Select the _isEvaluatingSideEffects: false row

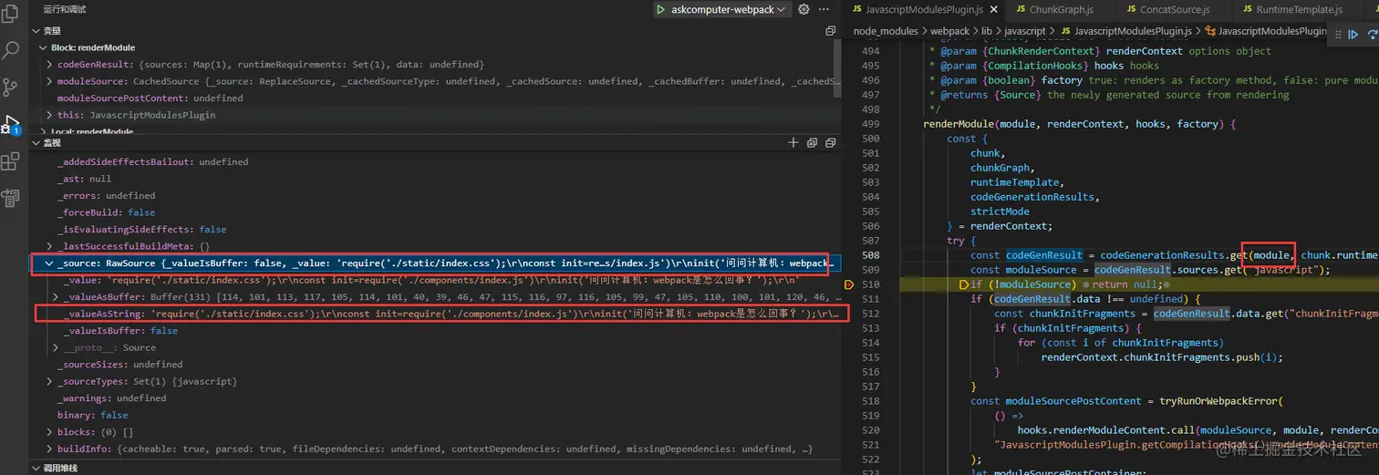coord(433,229)
